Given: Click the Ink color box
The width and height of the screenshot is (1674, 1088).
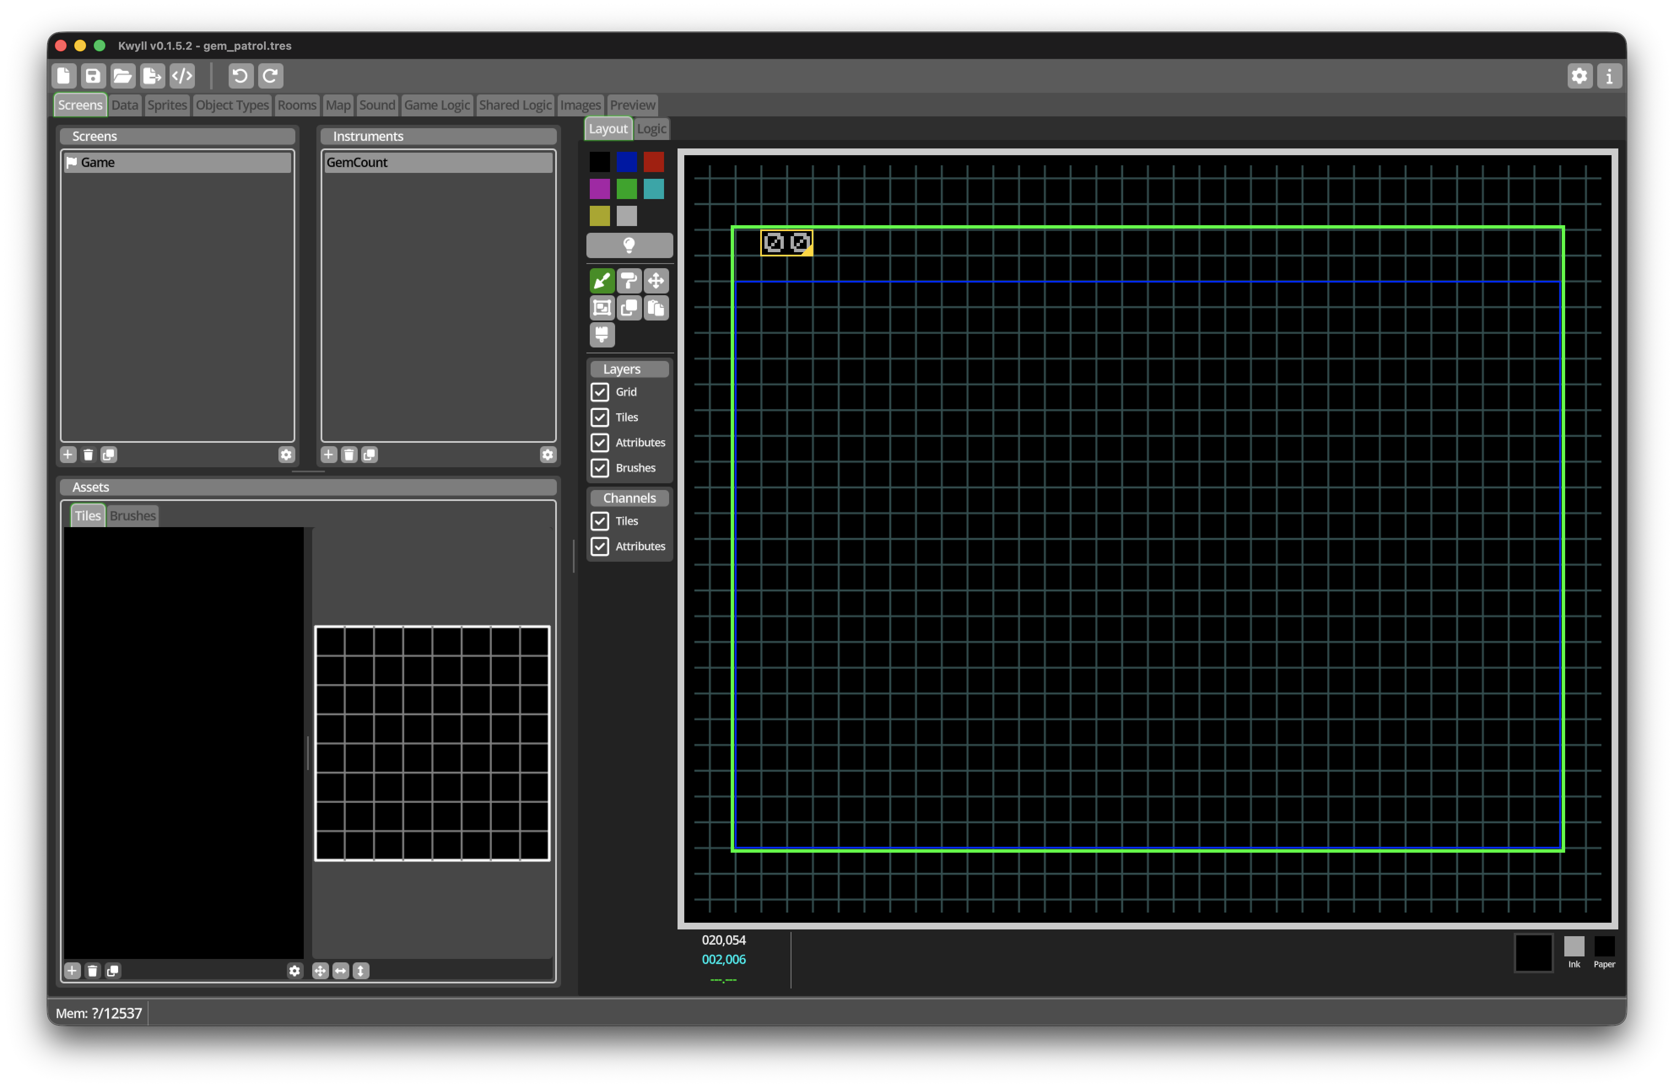Looking at the screenshot, I should tap(1574, 947).
